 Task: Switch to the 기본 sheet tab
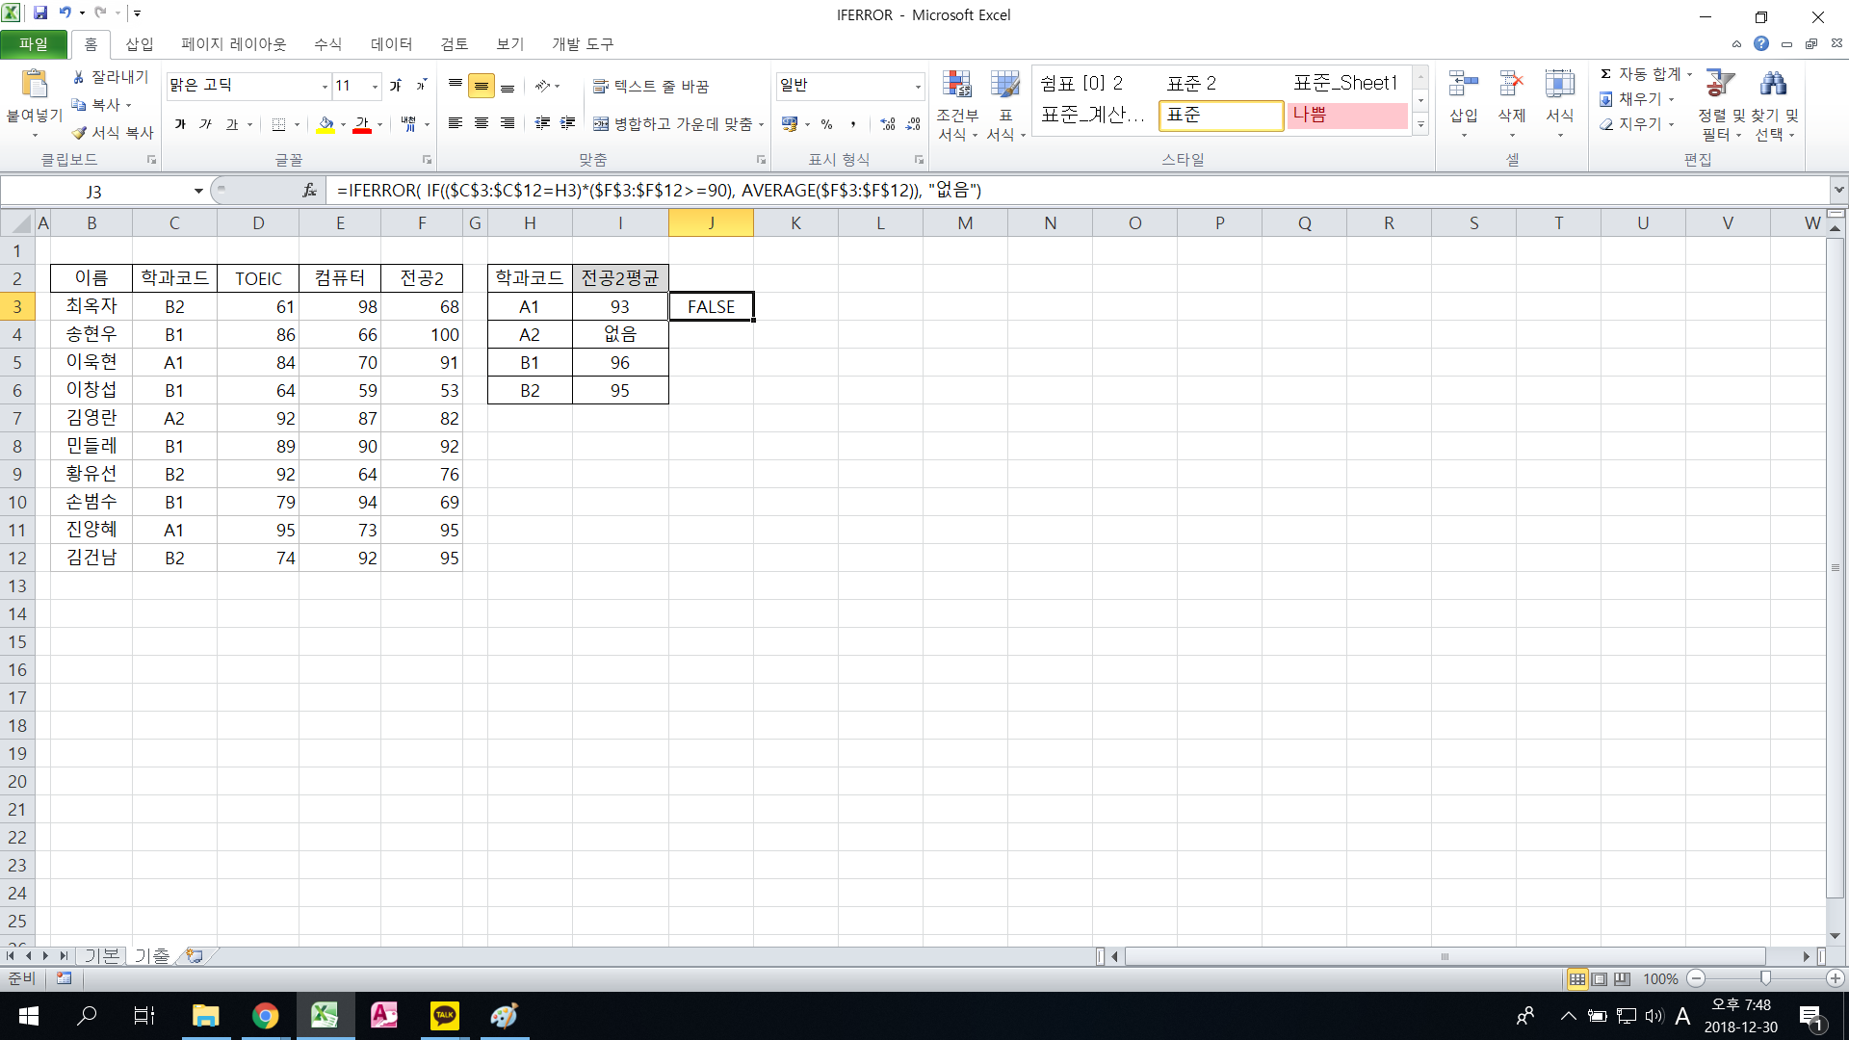click(x=101, y=955)
